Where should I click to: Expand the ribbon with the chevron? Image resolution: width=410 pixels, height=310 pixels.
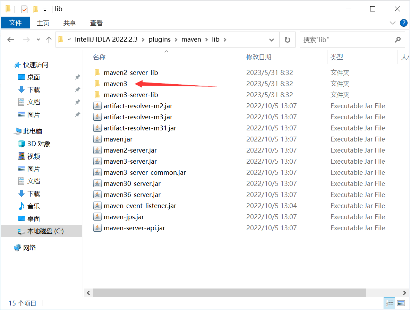tap(393, 23)
